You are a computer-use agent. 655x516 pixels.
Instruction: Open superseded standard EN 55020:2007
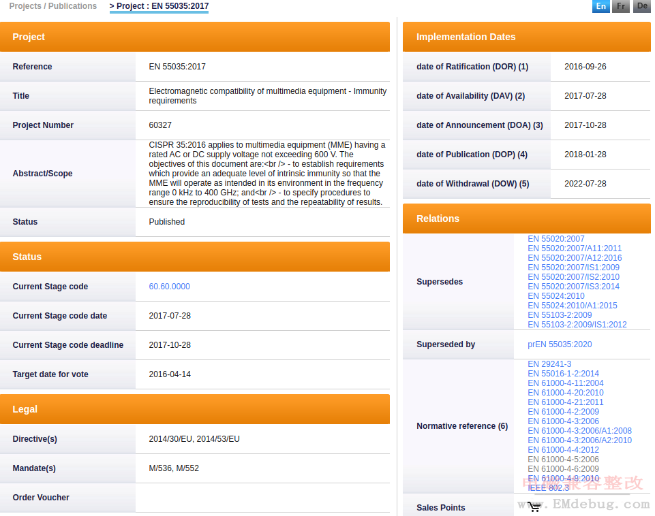click(x=556, y=239)
